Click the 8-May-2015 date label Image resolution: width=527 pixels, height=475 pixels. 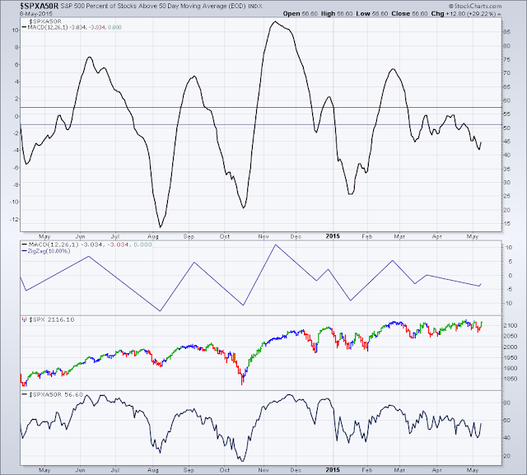coord(35,14)
